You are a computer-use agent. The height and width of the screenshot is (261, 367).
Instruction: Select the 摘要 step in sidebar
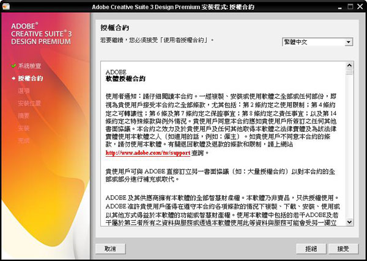24,116
